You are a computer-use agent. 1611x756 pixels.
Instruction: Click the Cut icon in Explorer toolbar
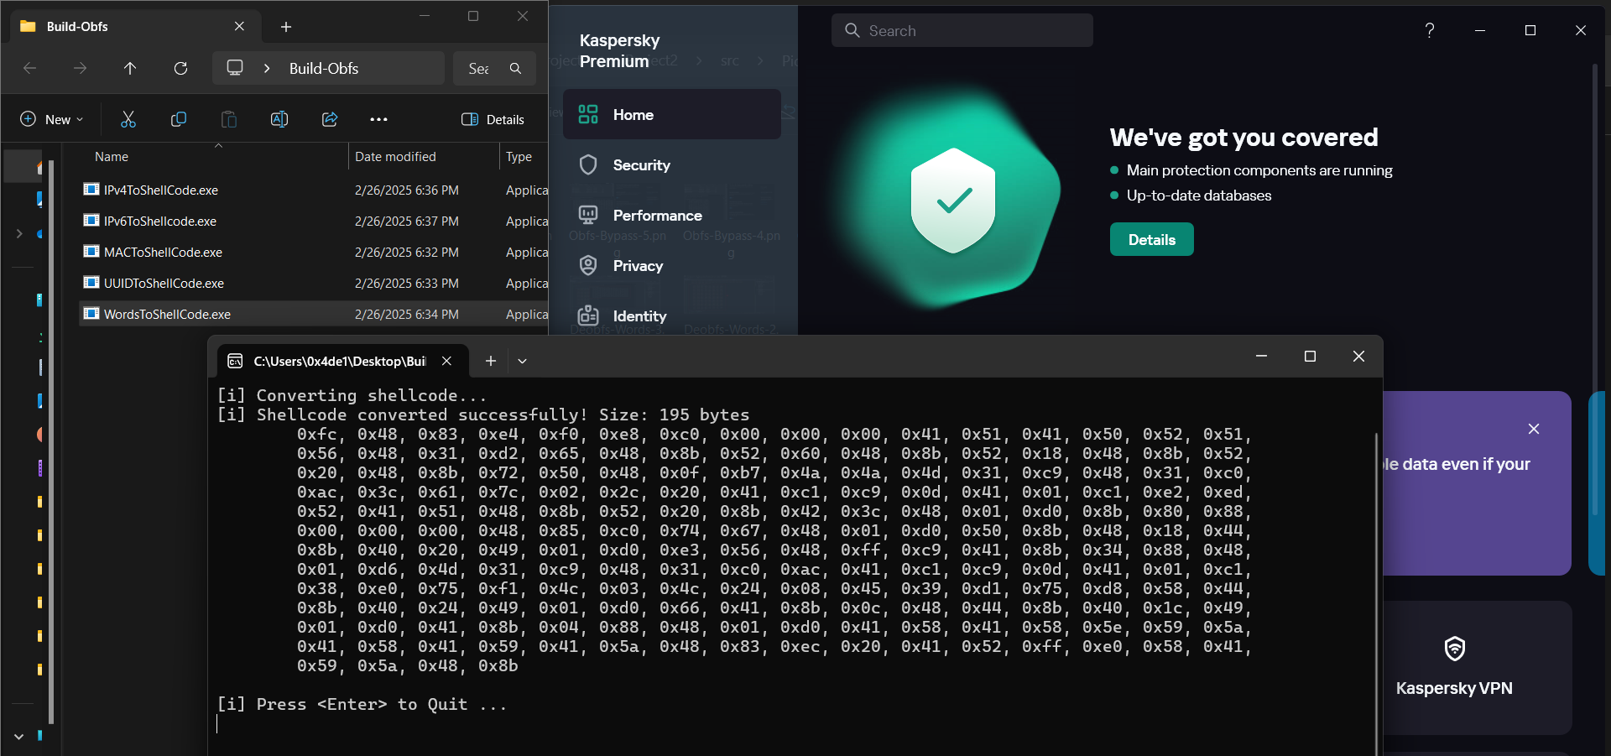pyautogui.click(x=128, y=119)
